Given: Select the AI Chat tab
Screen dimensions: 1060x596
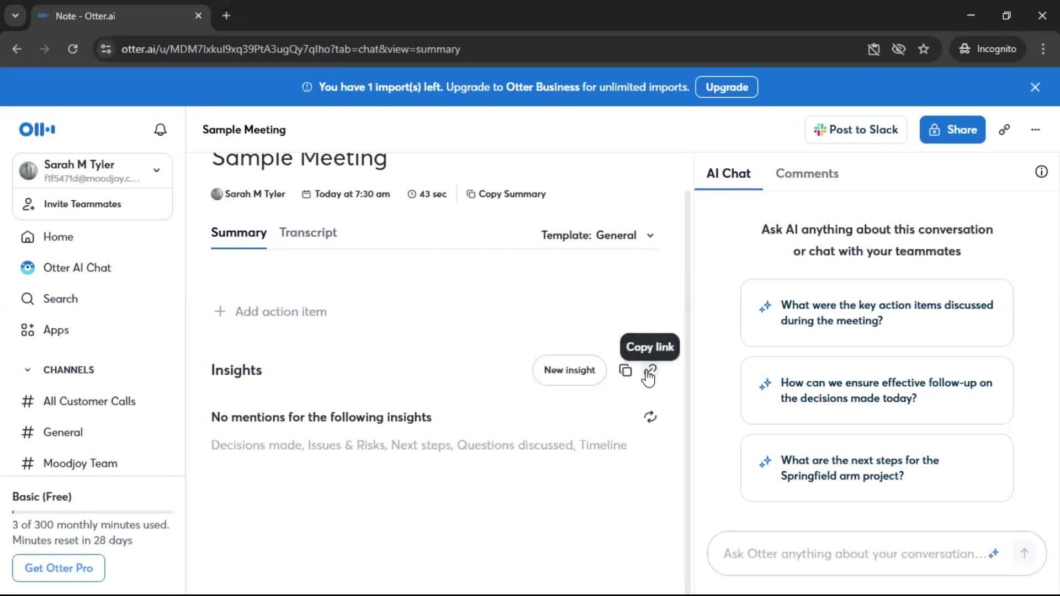Looking at the screenshot, I should click(728, 173).
